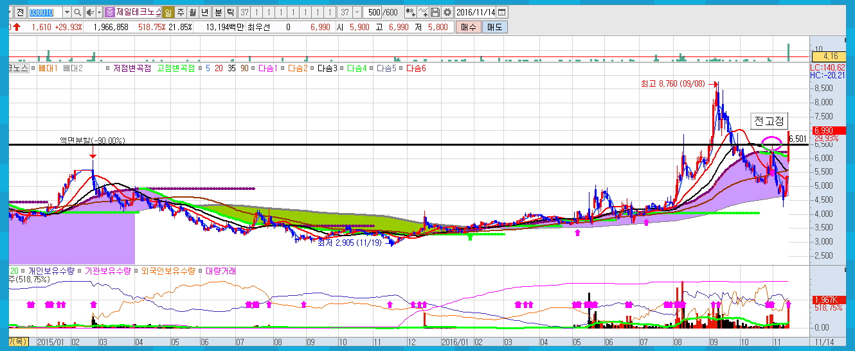Click the LC:140.62 label
This screenshot has height=351, width=855.
click(827, 67)
